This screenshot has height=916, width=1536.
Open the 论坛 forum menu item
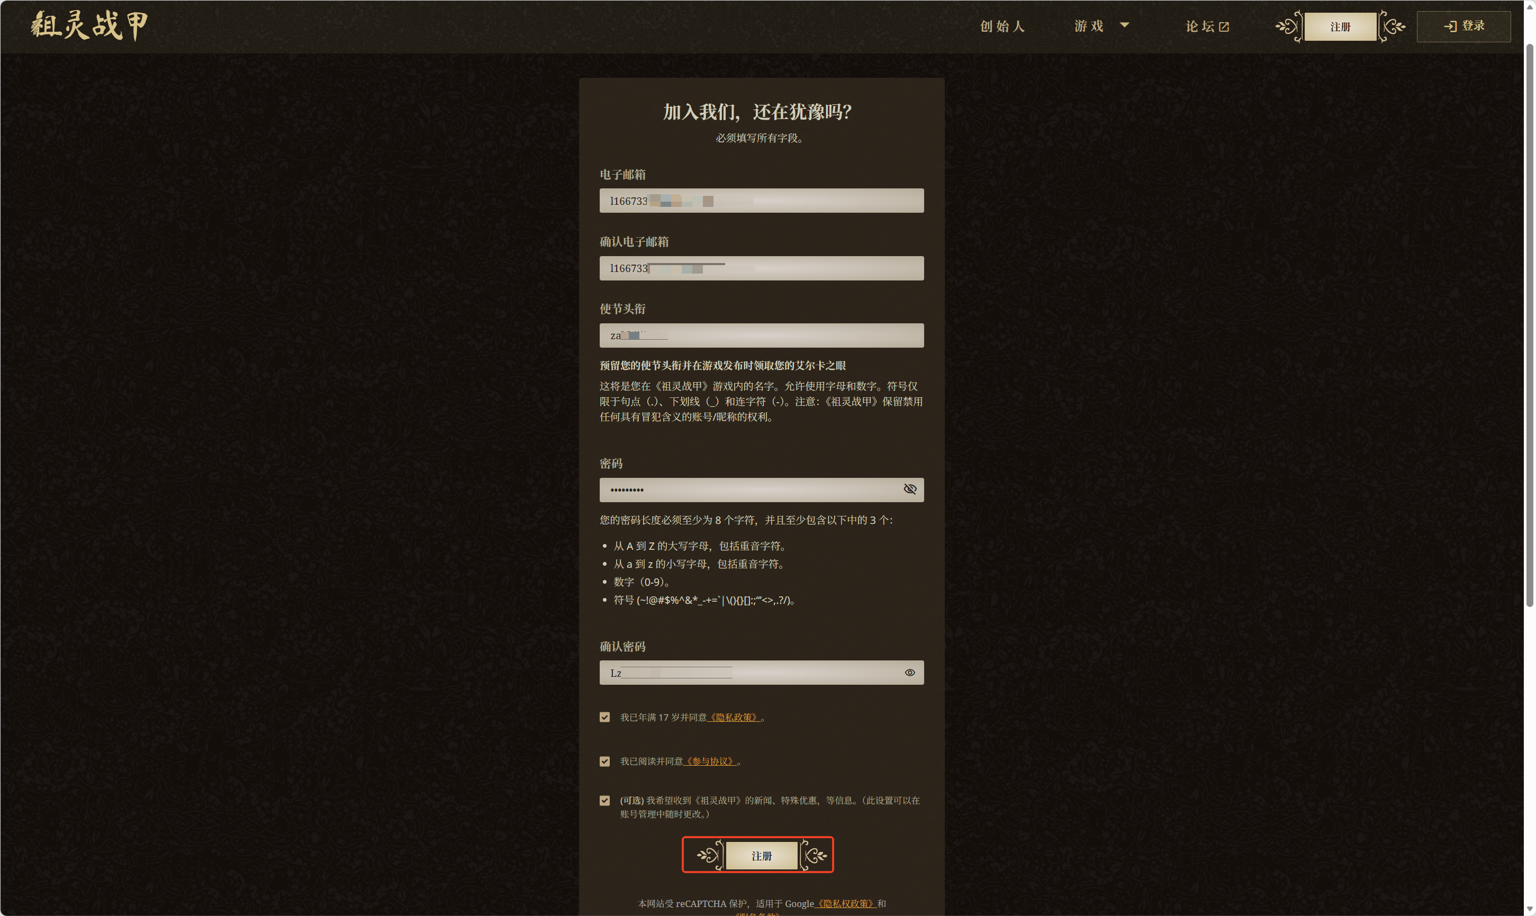(1199, 26)
